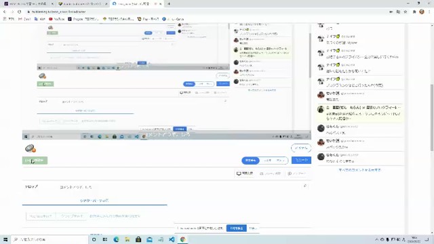The width and height of the screenshot is (434, 244).
Task: Open the oval menu button at top right of panel
Action: [301, 148]
